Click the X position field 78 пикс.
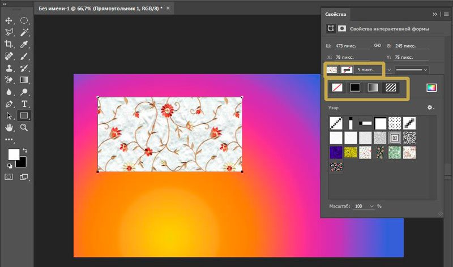 (352, 57)
